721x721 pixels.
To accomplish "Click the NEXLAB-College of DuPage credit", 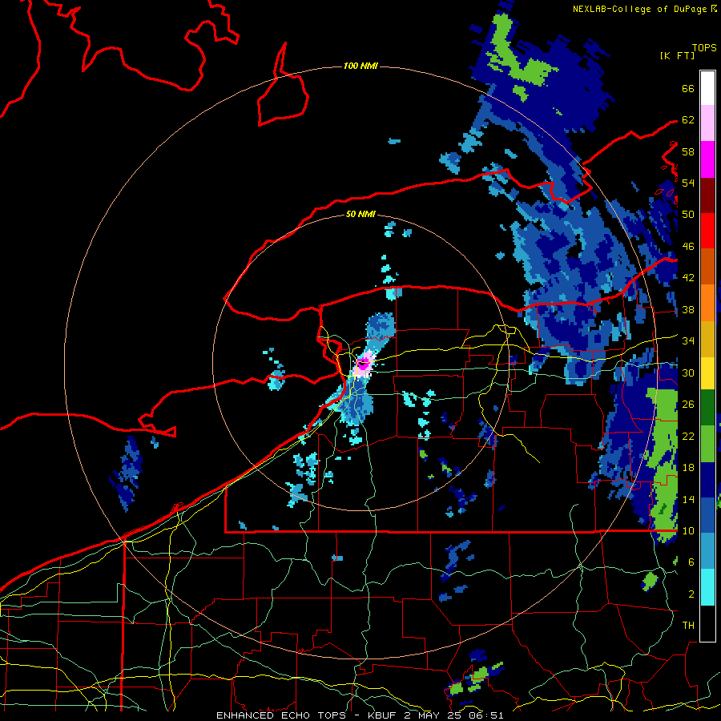I will (x=644, y=9).
